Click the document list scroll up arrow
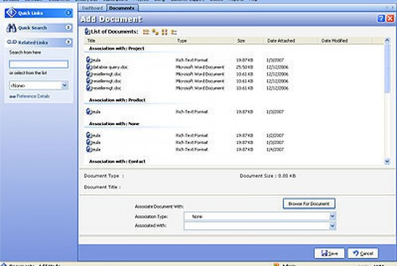 [x=387, y=40]
